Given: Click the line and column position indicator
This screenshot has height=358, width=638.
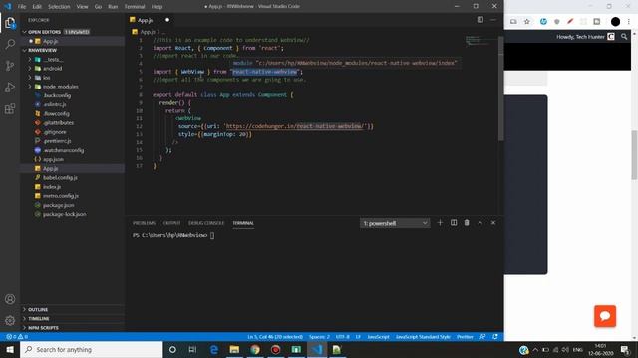Looking at the screenshot, I should (275, 337).
